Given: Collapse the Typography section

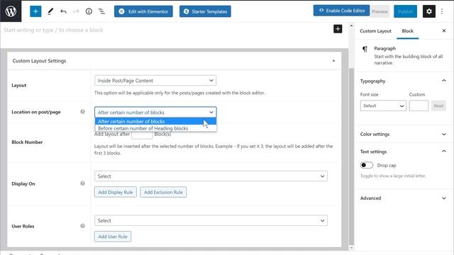Looking at the screenshot, I should 444,81.
